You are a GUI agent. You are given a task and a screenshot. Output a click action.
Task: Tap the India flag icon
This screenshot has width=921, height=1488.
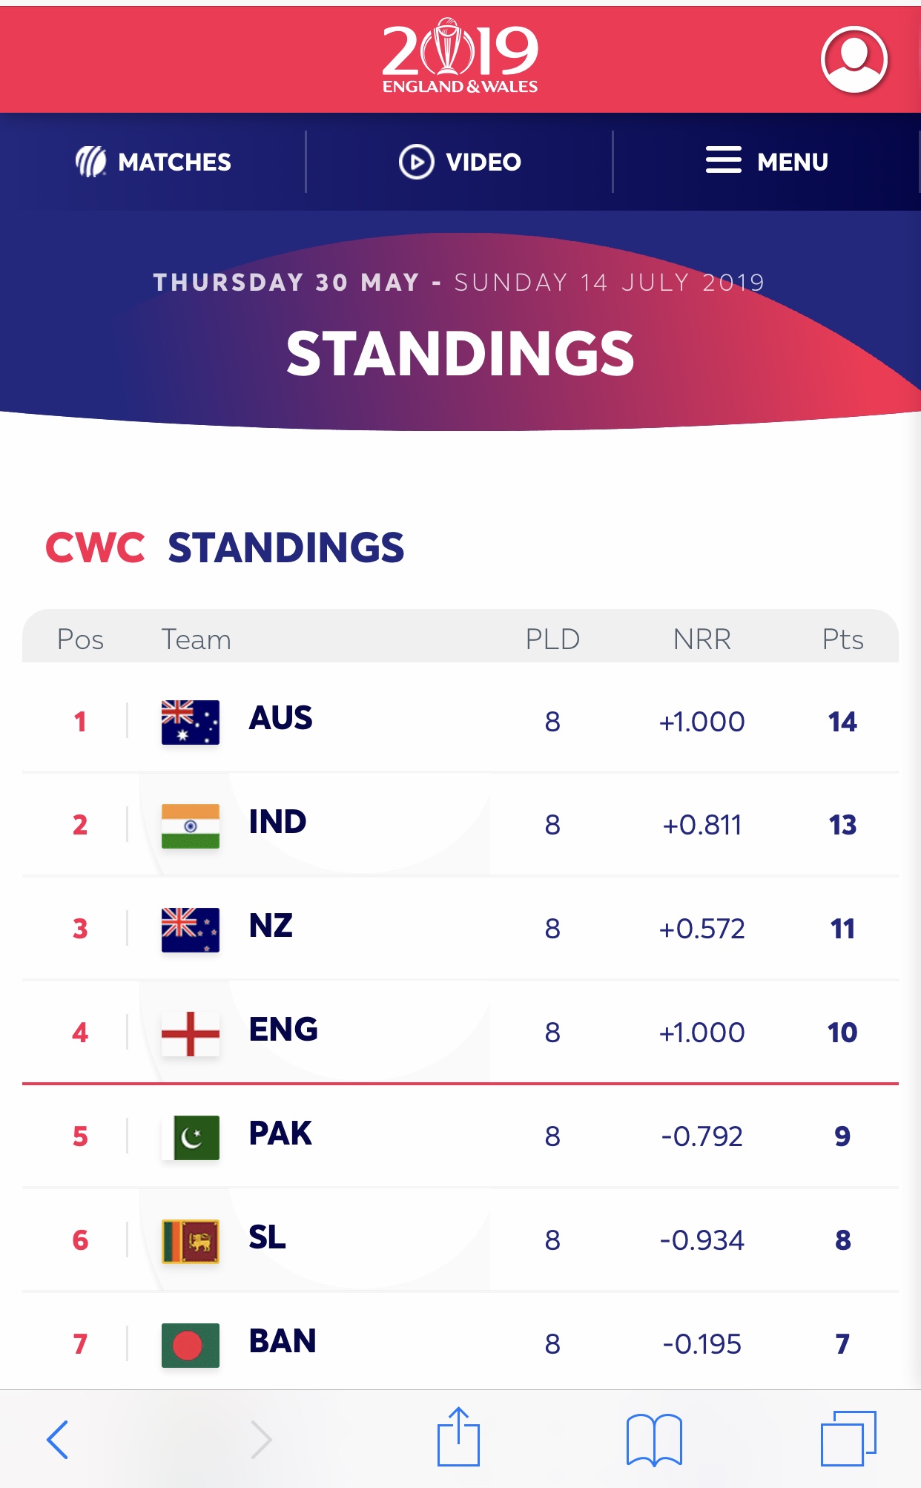(x=191, y=826)
